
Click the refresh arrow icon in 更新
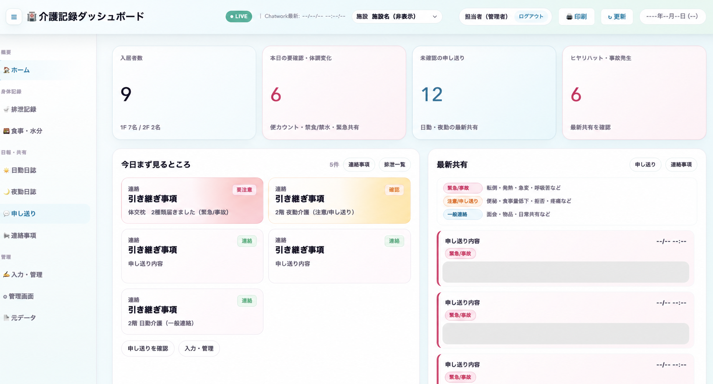point(610,17)
